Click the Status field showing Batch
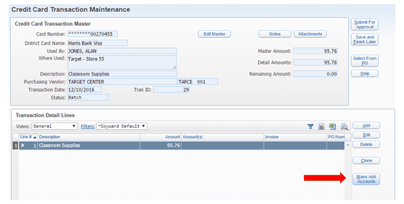Image resolution: width=404 pixels, height=204 pixels. tap(88, 97)
